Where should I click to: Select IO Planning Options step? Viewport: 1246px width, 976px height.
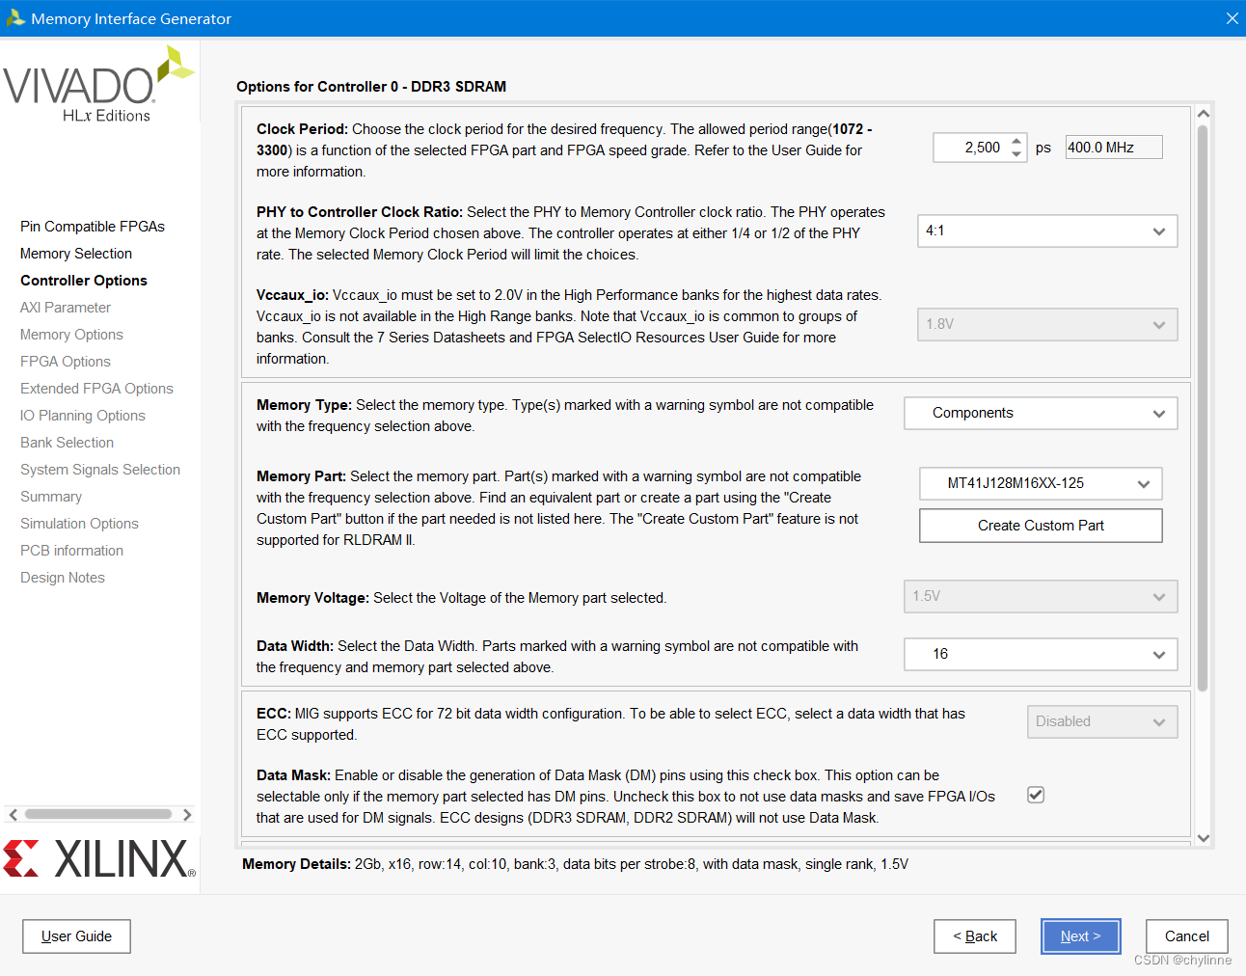[83, 416]
